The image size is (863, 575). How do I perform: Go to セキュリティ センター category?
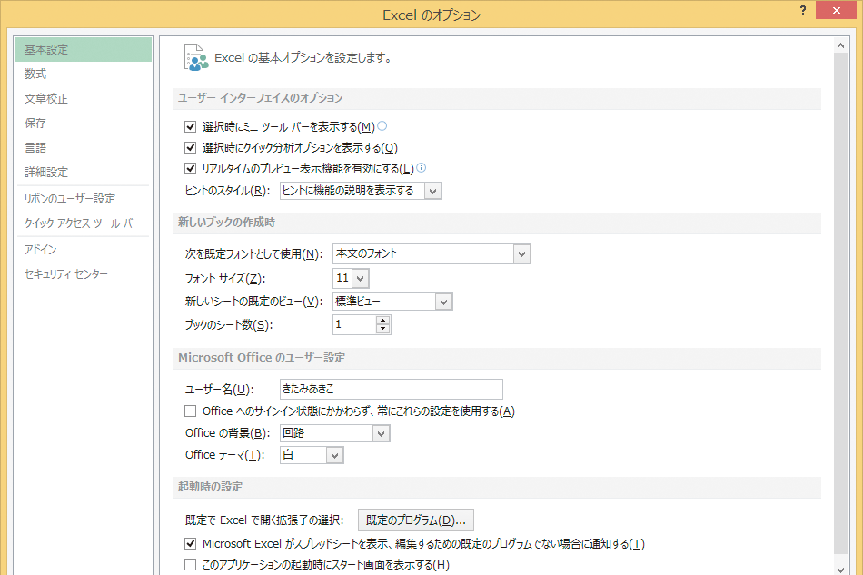(x=83, y=274)
